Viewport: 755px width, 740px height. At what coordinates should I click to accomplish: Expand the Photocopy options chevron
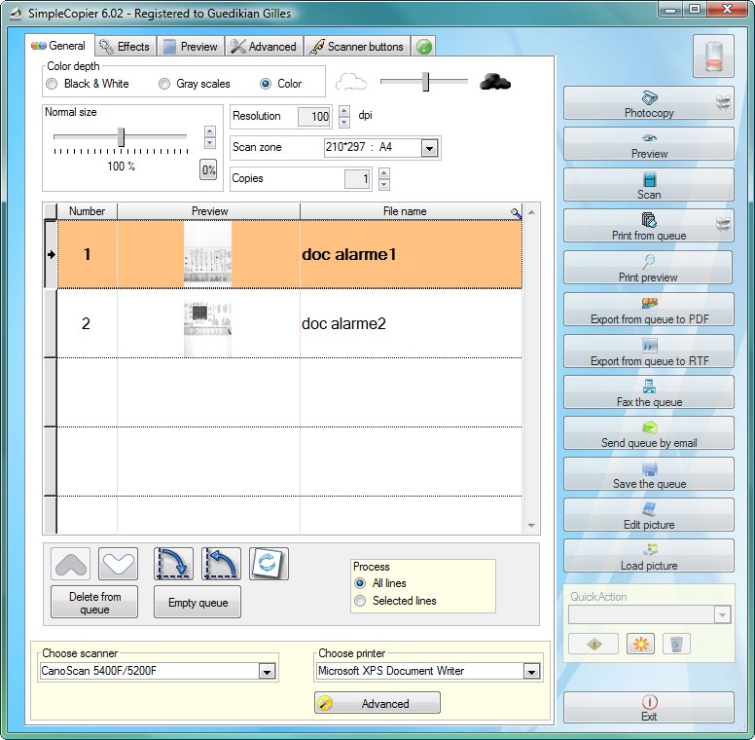723,102
